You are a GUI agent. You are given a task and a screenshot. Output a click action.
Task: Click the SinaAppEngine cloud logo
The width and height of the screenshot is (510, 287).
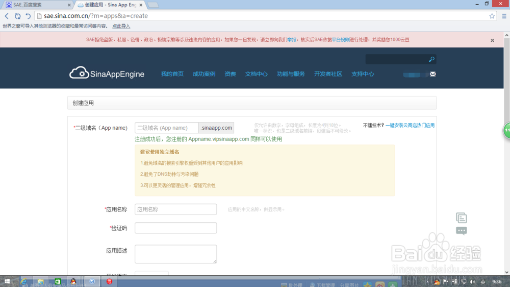click(x=107, y=73)
